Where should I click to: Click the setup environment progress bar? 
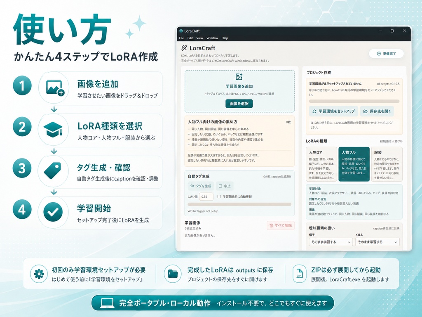point(354,102)
